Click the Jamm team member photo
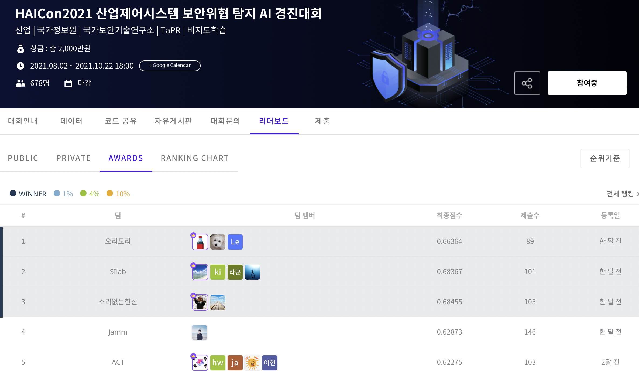 tap(200, 332)
